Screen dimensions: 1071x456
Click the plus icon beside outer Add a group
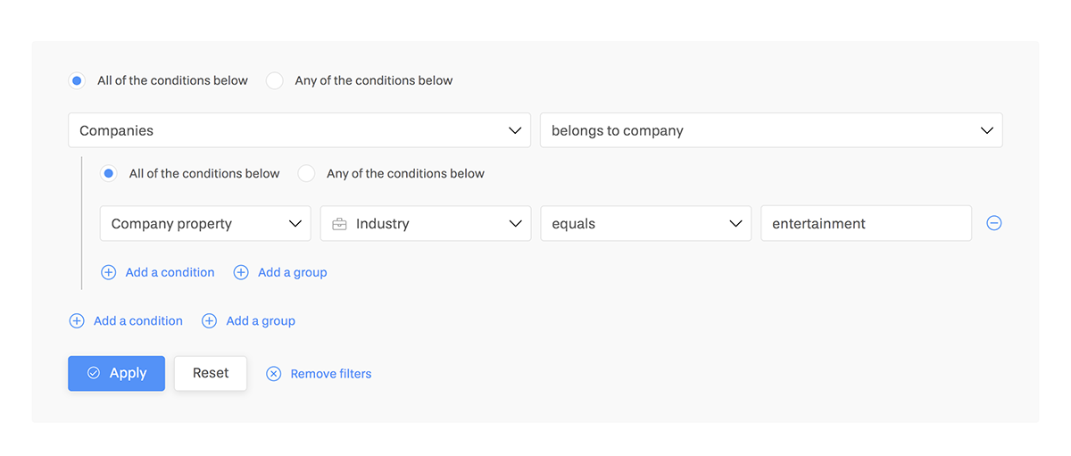210,321
